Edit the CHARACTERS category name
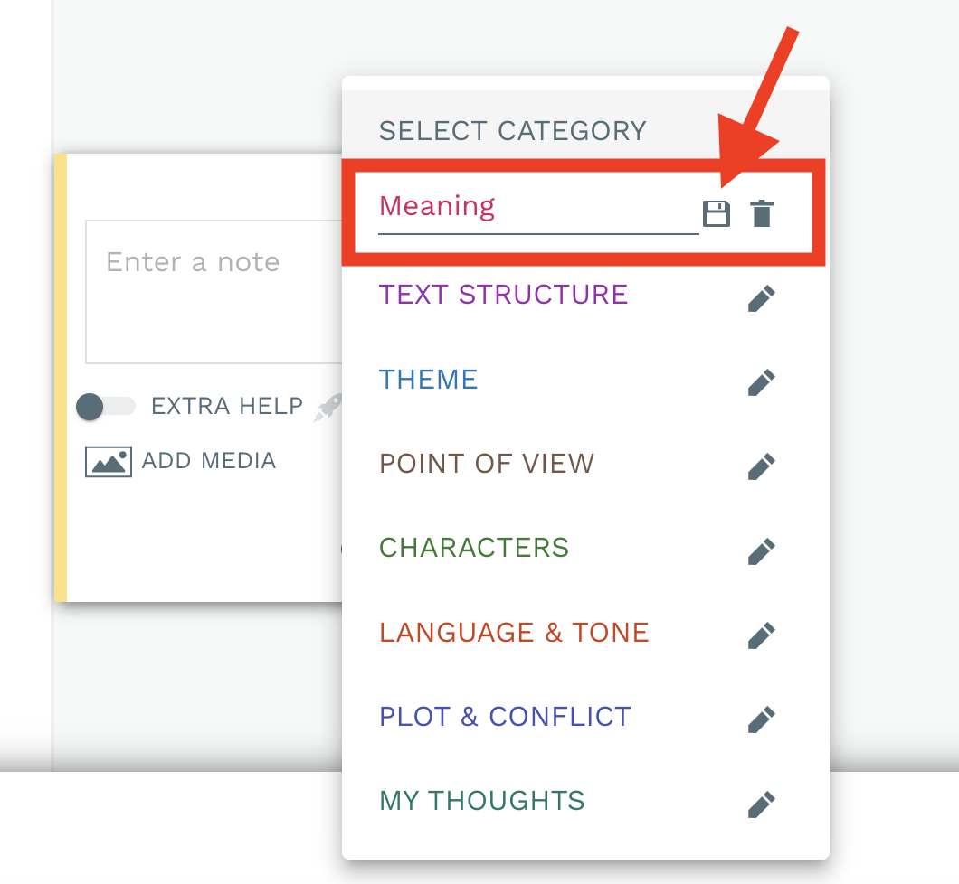Viewport: 959px width, 884px height. click(762, 551)
